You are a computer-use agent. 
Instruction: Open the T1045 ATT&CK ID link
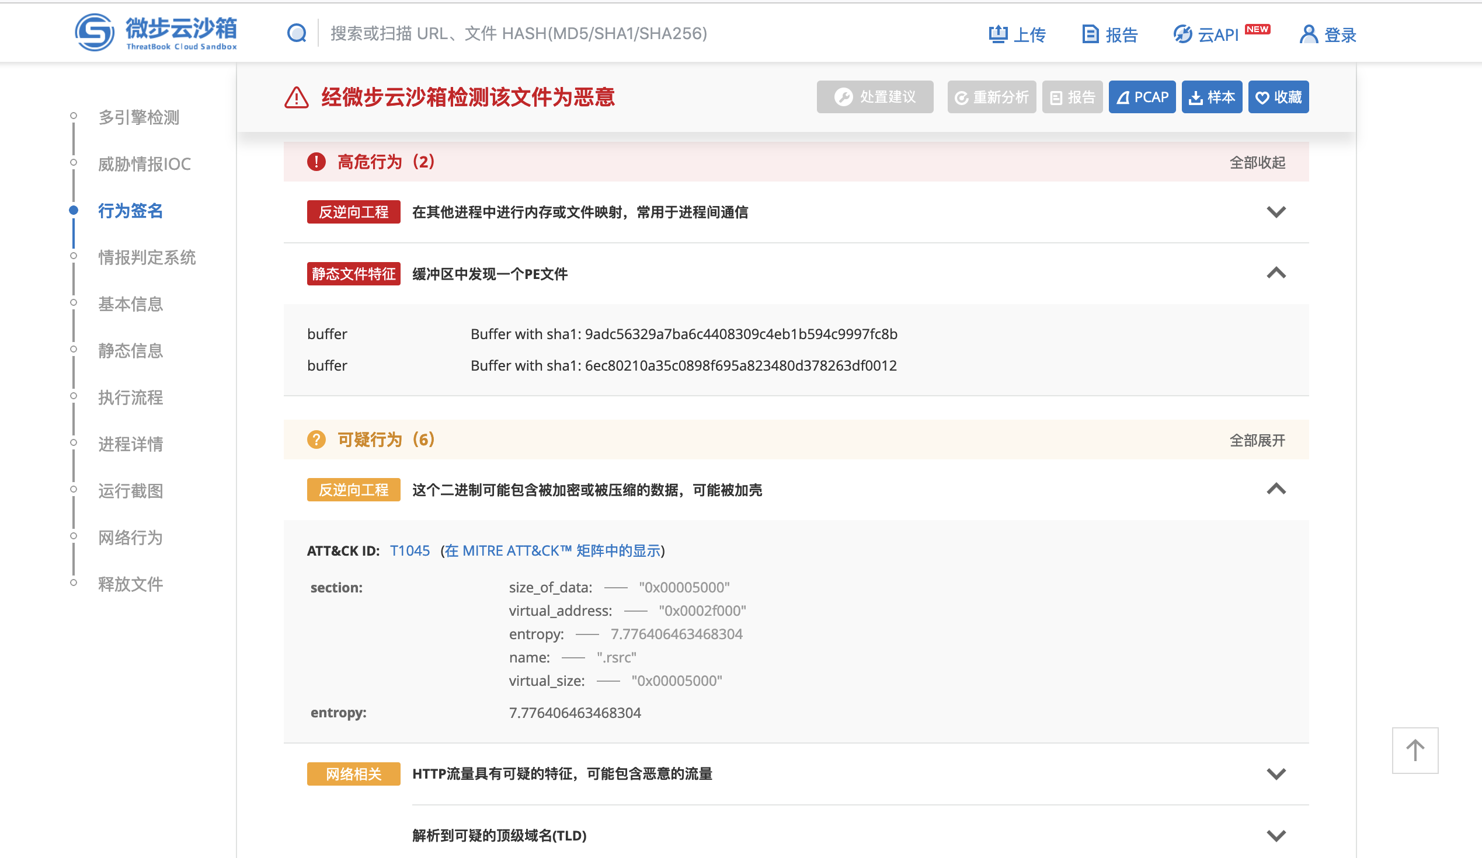click(x=409, y=550)
